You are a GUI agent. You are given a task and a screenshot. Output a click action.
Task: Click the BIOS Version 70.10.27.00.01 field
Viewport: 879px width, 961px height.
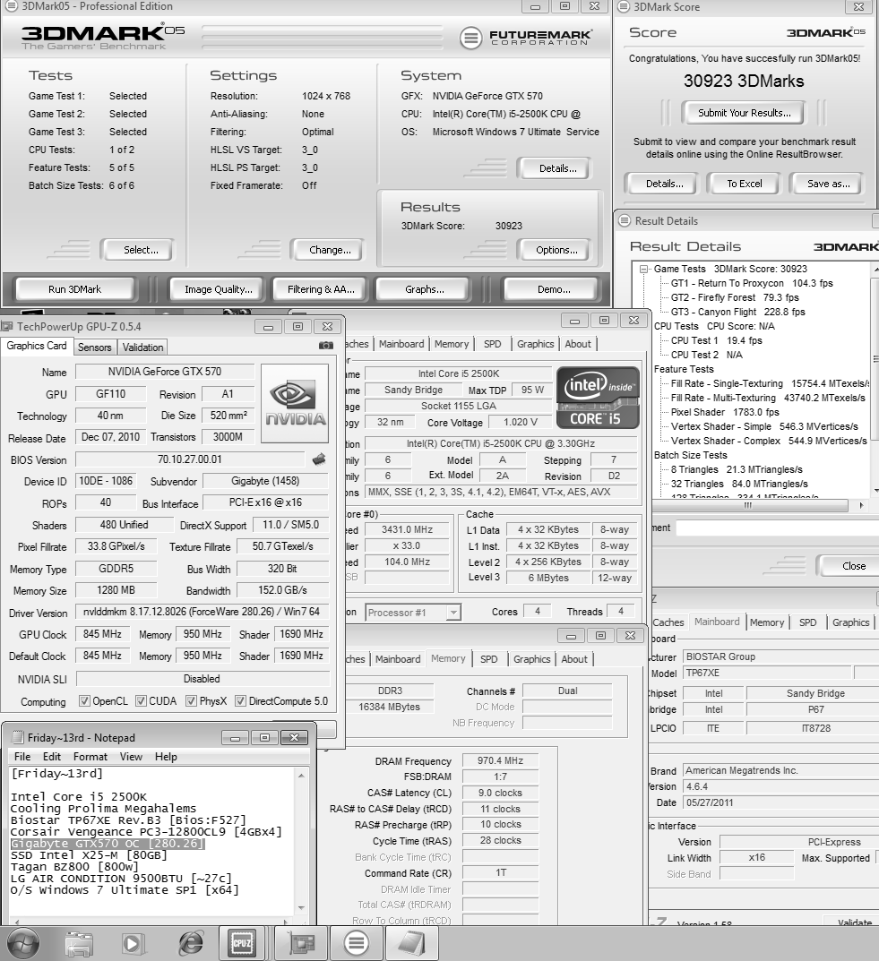189,459
